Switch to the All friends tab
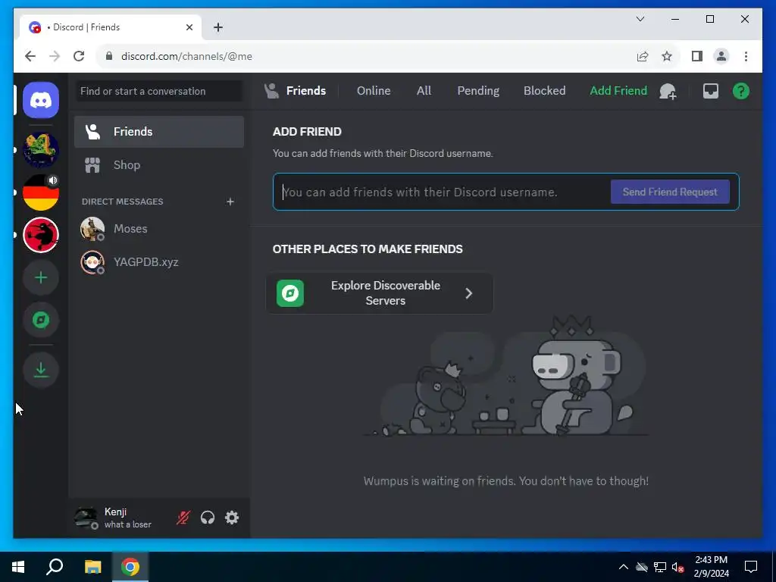 [424, 91]
